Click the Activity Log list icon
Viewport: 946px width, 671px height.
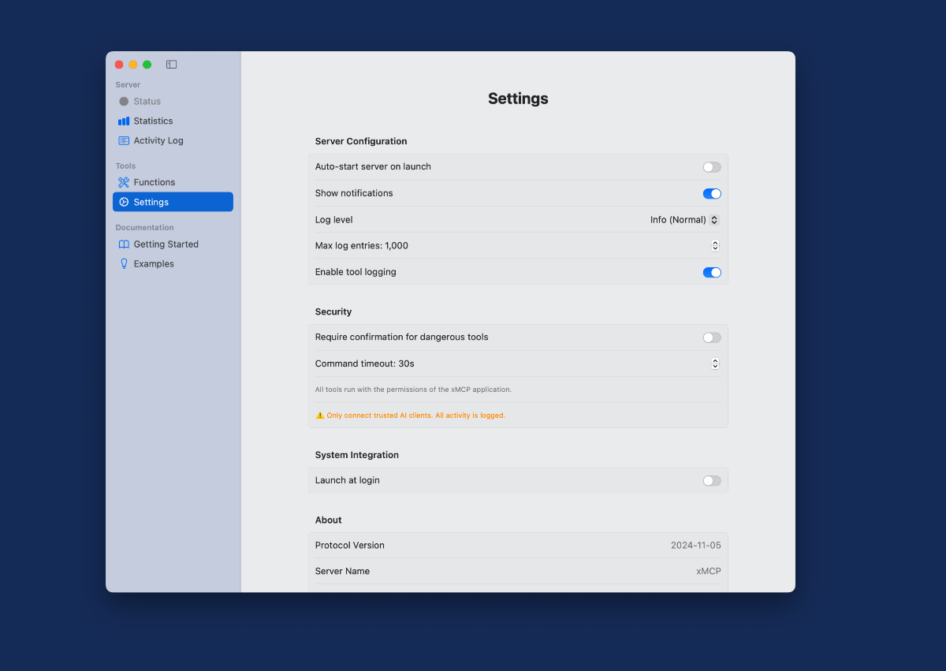coord(124,141)
